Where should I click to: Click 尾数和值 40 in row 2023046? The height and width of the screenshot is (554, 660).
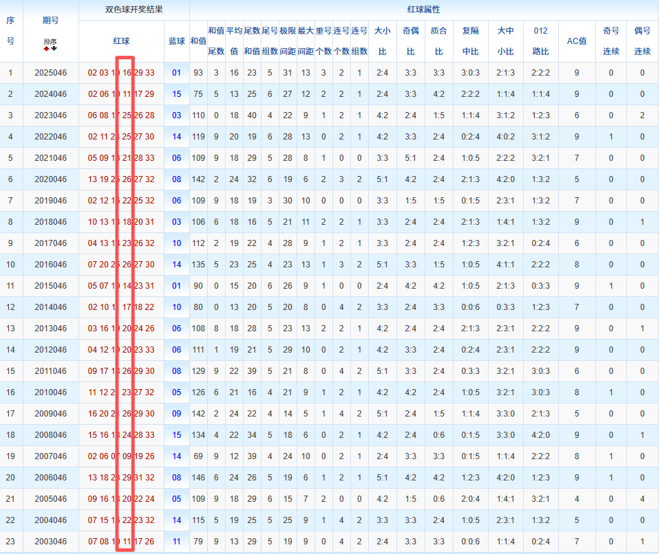coord(252,115)
